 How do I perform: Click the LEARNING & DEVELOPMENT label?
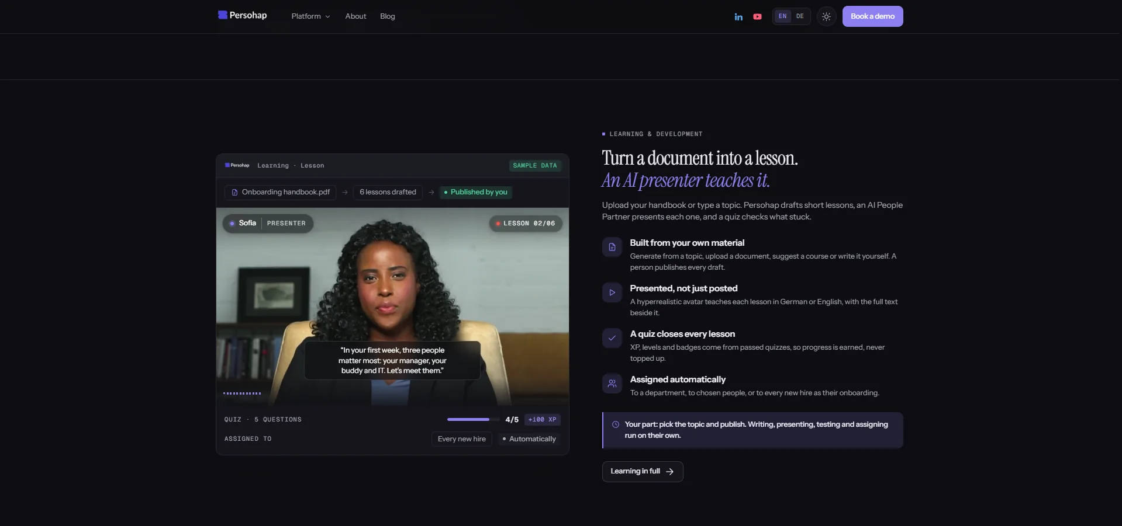click(655, 134)
